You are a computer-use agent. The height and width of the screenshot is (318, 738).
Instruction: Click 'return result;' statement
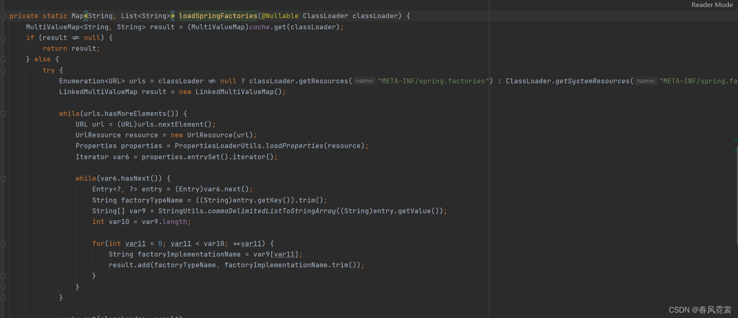tap(71, 49)
